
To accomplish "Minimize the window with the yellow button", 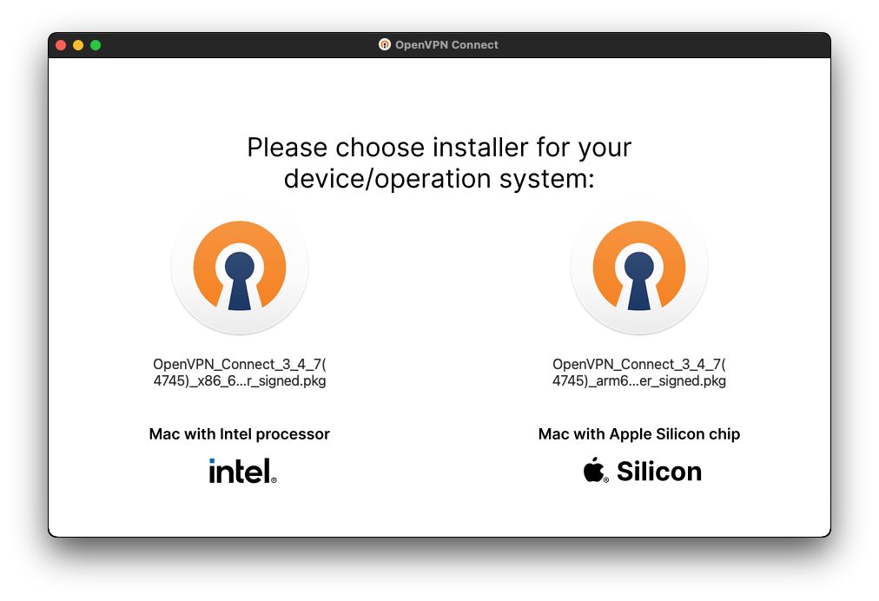I will pos(77,43).
